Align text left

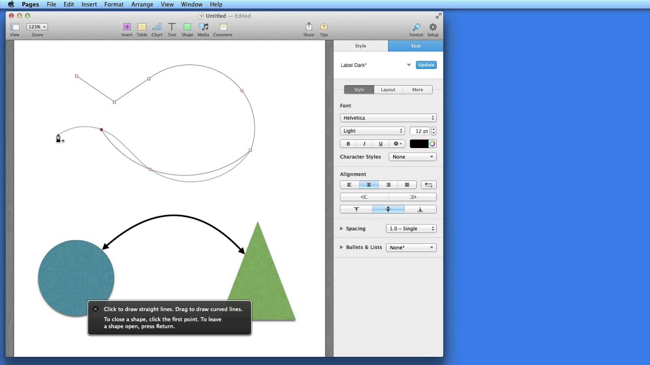point(349,185)
